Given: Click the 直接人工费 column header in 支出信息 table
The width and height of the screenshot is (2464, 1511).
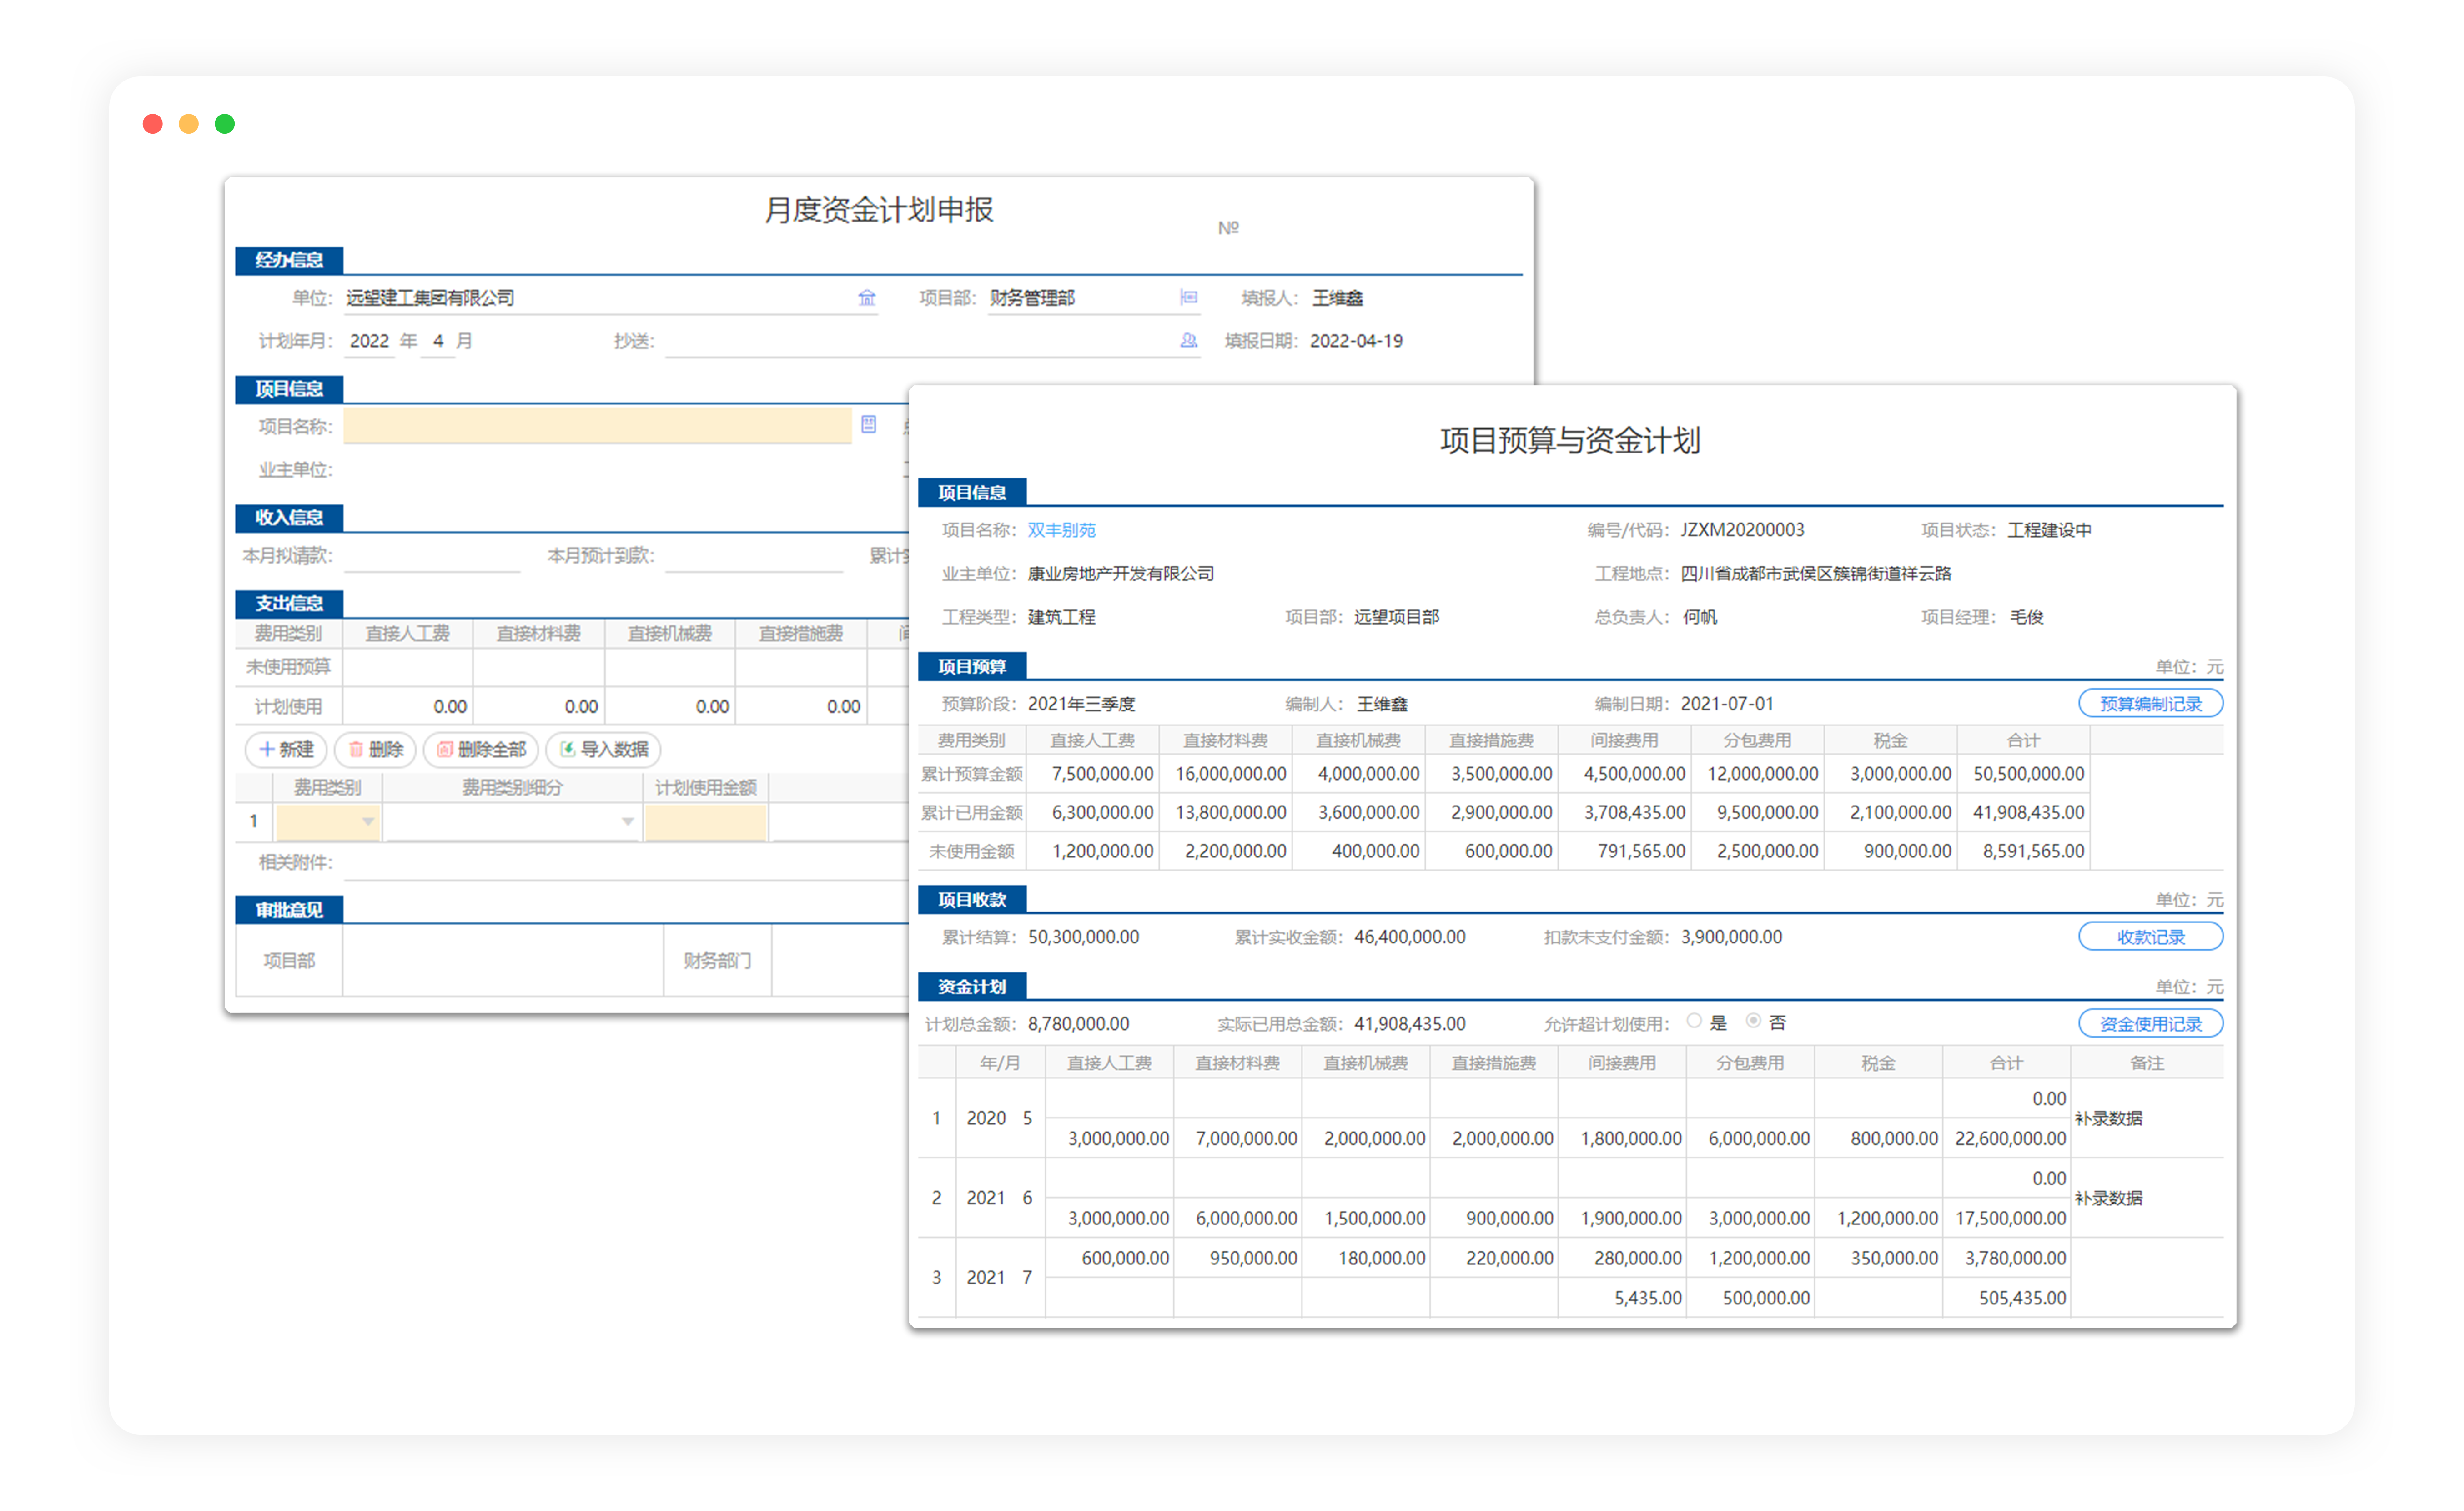Looking at the screenshot, I should 407,633.
